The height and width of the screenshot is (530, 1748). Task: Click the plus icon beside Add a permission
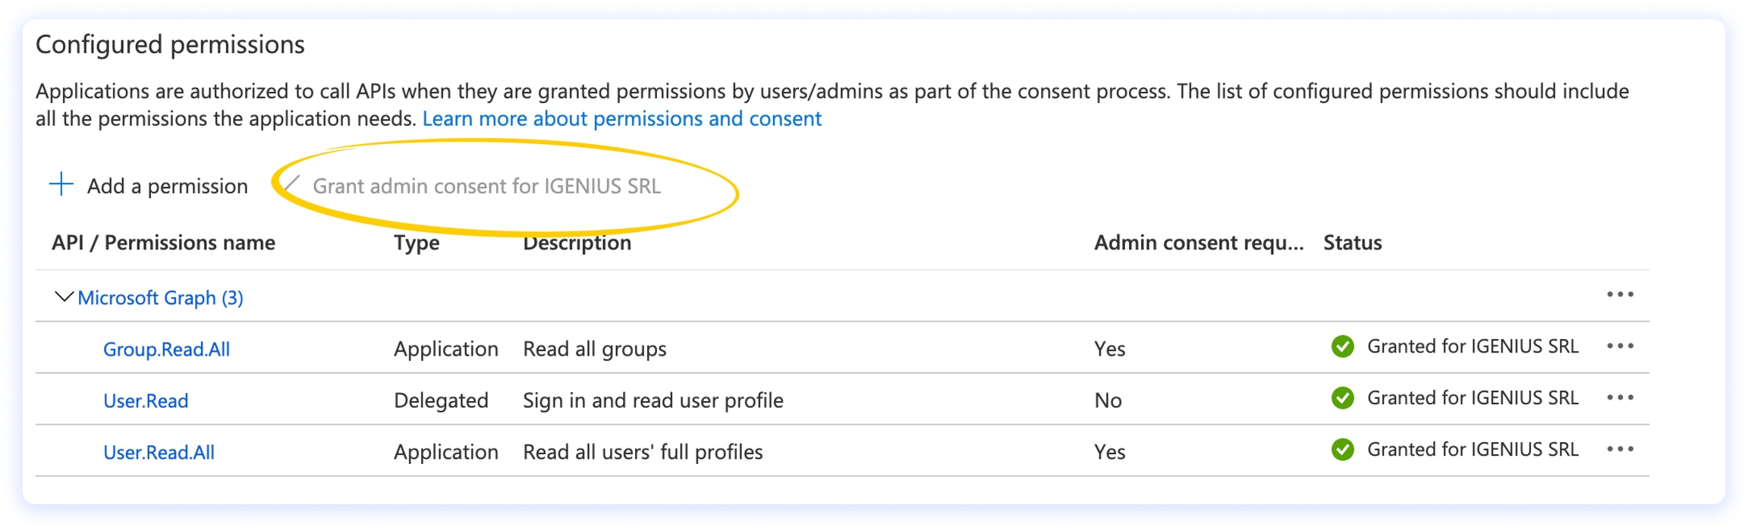pyautogui.click(x=61, y=184)
